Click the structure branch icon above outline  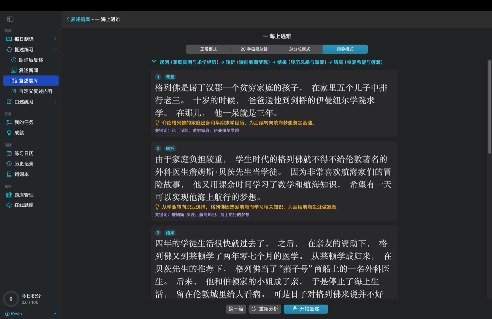pyautogui.click(x=154, y=62)
